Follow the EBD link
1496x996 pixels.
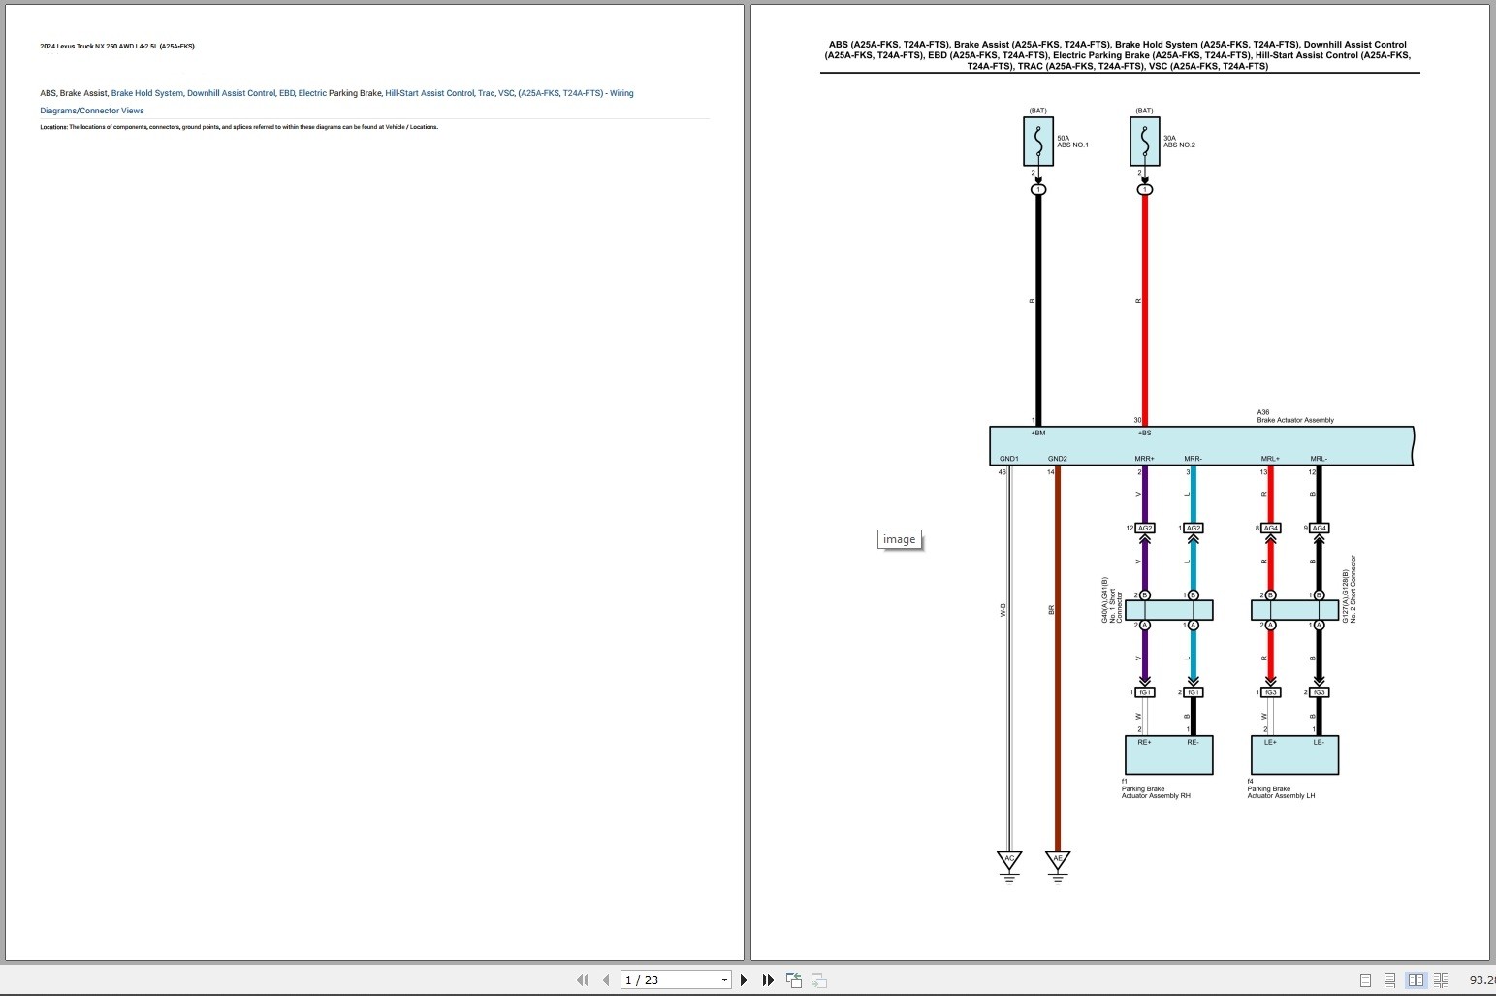tap(287, 93)
